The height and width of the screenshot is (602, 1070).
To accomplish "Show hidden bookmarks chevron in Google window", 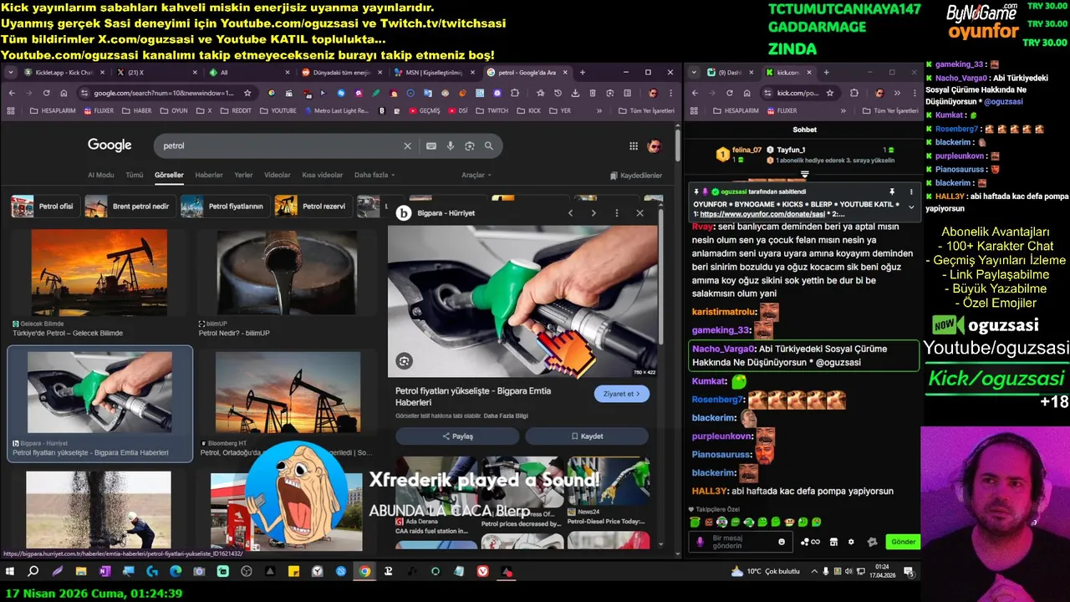I will (x=599, y=110).
